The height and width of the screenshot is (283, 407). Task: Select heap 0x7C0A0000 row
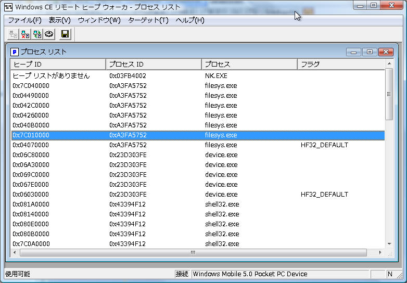point(198,243)
